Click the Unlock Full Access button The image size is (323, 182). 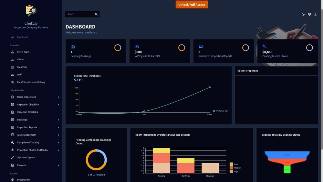point(192,5)
